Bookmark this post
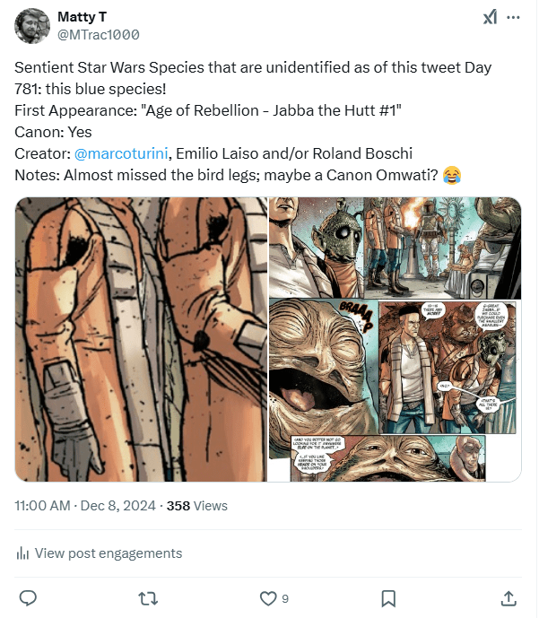Viewport: 539px width, 618px height. click(x=388, y=597)
